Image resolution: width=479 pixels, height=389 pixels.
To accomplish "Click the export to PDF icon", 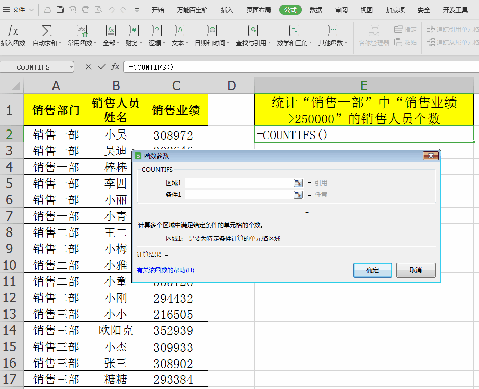I will tap(73, 10).
